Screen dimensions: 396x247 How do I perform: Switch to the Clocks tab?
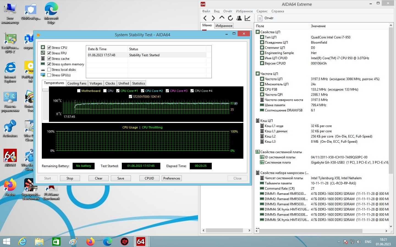pyautogui.click(x=110, y=83)
